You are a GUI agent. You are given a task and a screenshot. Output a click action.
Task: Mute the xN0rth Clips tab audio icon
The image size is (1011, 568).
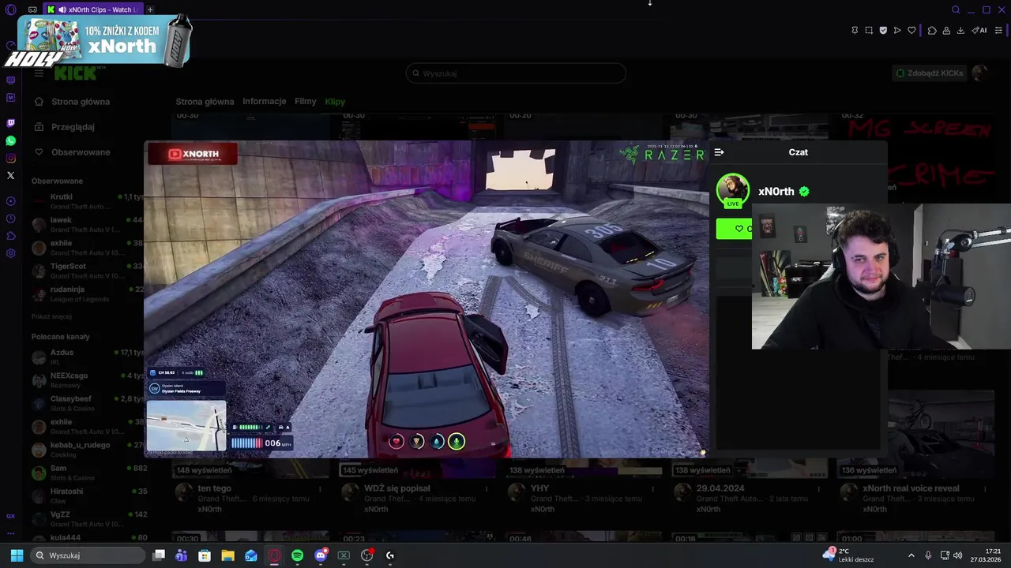click(62, 9)
